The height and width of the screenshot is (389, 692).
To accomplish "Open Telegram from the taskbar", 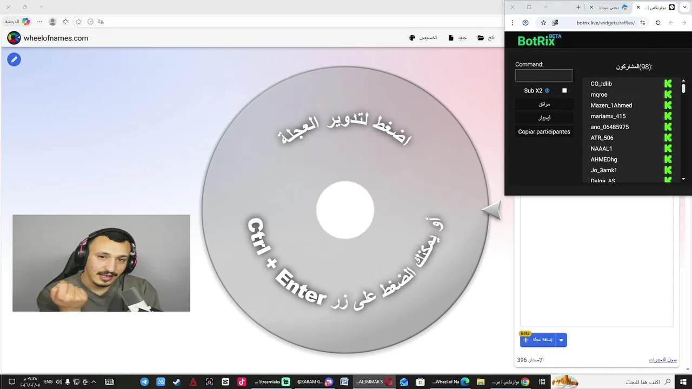I will point(144,381).
